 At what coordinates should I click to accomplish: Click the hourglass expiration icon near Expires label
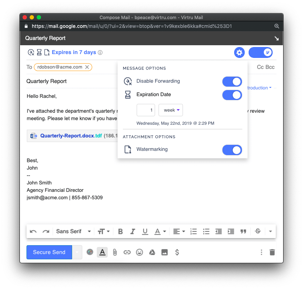(x=39, y=52)
